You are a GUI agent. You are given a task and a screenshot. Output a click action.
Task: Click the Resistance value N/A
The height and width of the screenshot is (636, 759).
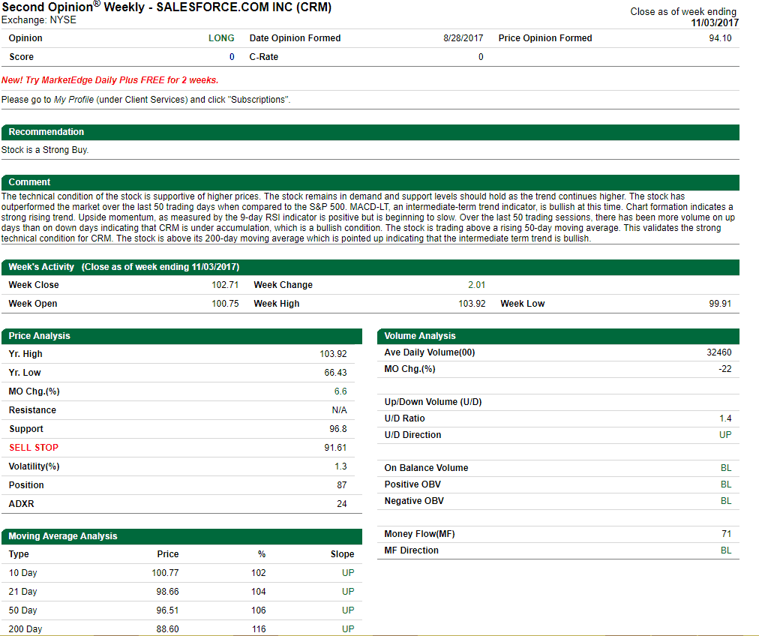(x=339, y=410)
